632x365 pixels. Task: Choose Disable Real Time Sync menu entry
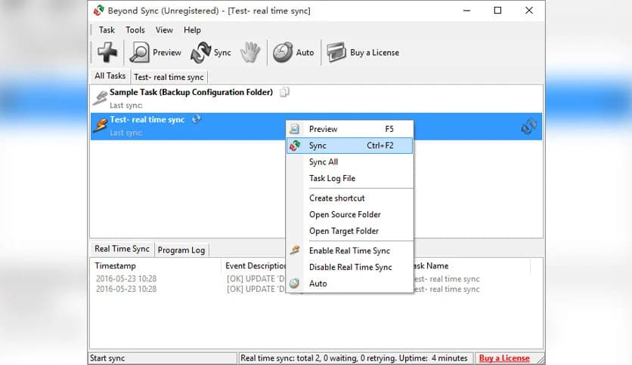coord(350,267)
